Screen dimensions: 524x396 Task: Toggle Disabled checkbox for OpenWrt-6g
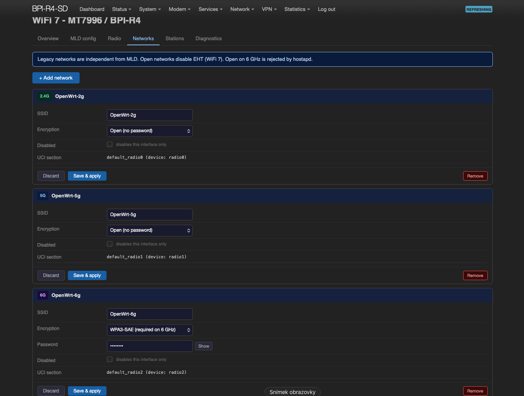[110, 359]
